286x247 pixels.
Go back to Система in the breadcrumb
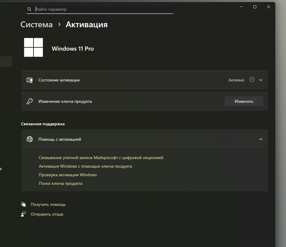pos(36,25)
